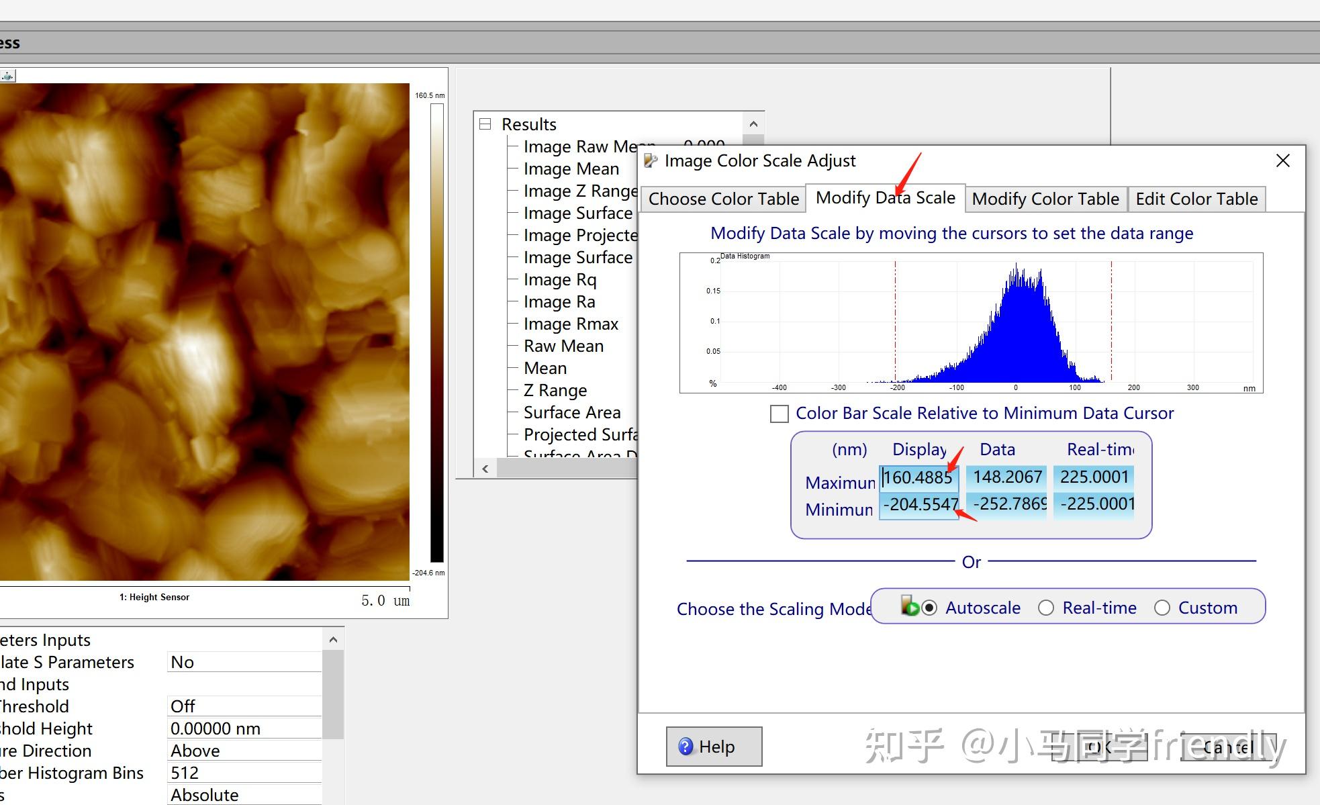
Task: Open the Direction Above value dropdown
Action: tap(243, 751)
